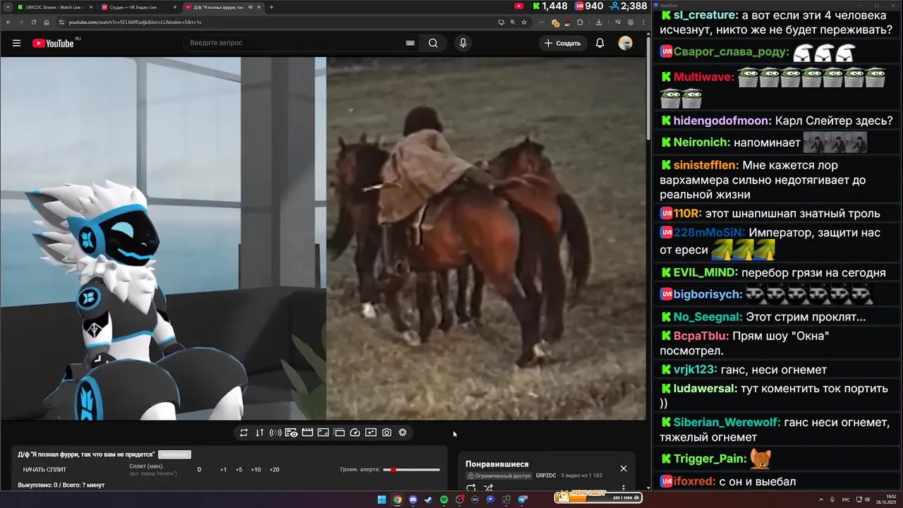Add +10 minutes to split
Viewport: 903px width, 508px height.
coord(255,469)
